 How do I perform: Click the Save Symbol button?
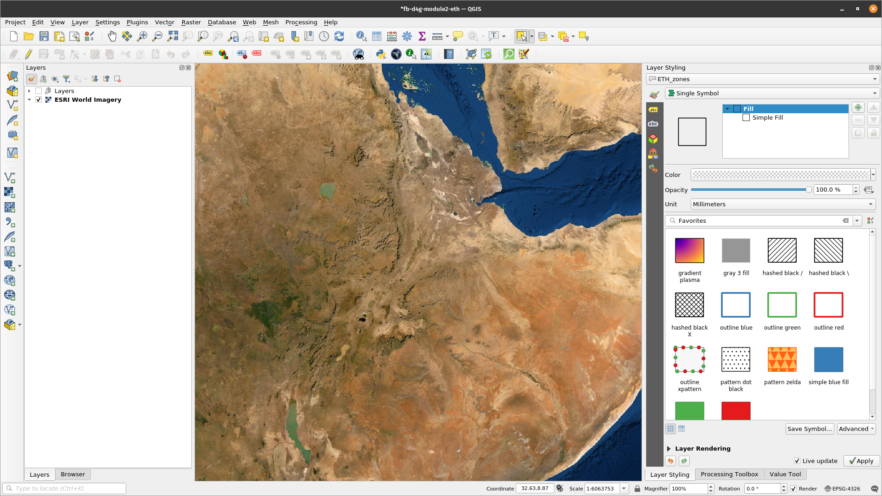(x=809, y=429)
